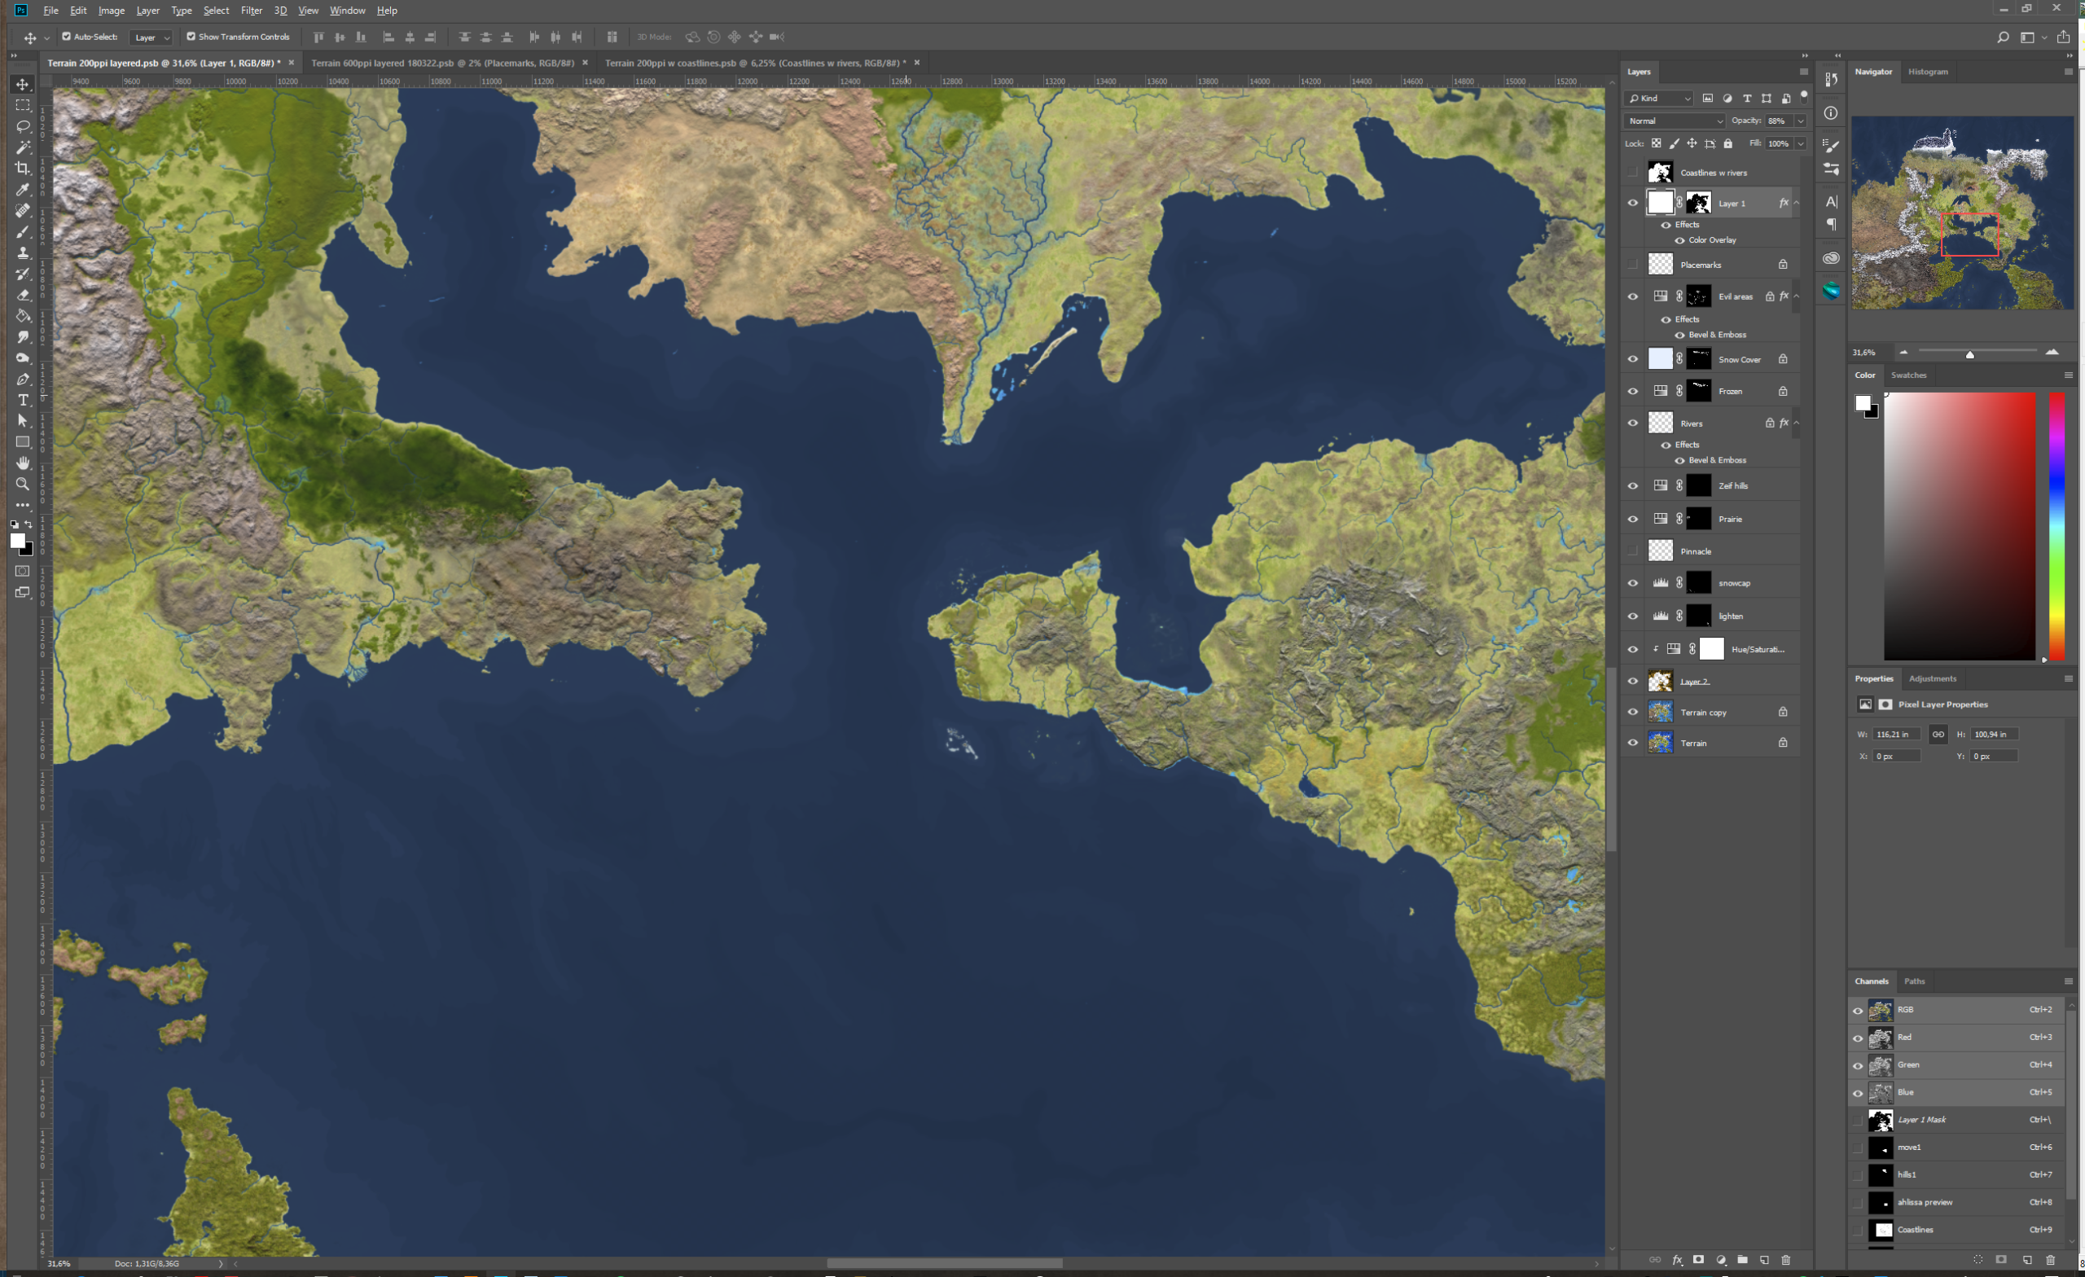This screenshot has width=2085, height=1277.
Task: Select the Crop tool
Action: click(x=23, y=169)
